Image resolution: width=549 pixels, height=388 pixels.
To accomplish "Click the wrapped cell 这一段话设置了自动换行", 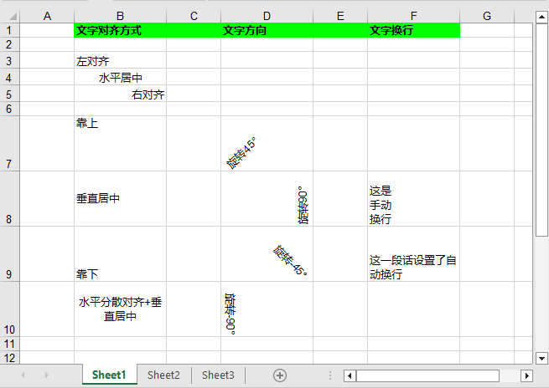I will 413,254.
